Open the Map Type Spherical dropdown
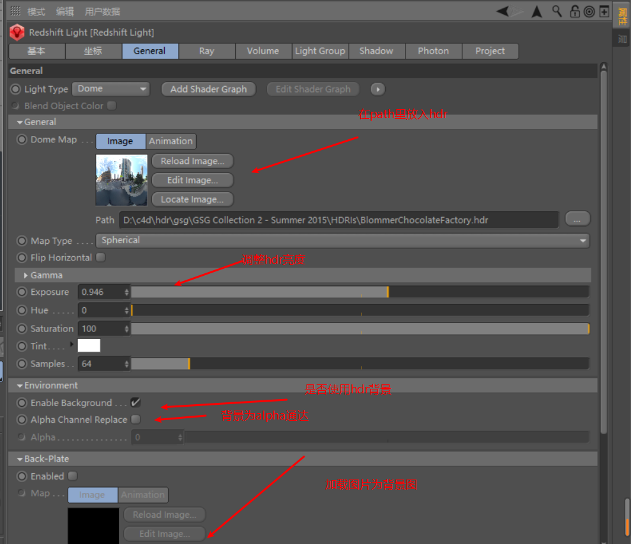 (342, 241)
